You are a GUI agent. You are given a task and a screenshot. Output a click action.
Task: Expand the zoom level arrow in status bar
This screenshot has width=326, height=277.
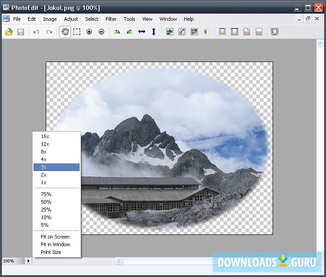[x=29, y=261]
